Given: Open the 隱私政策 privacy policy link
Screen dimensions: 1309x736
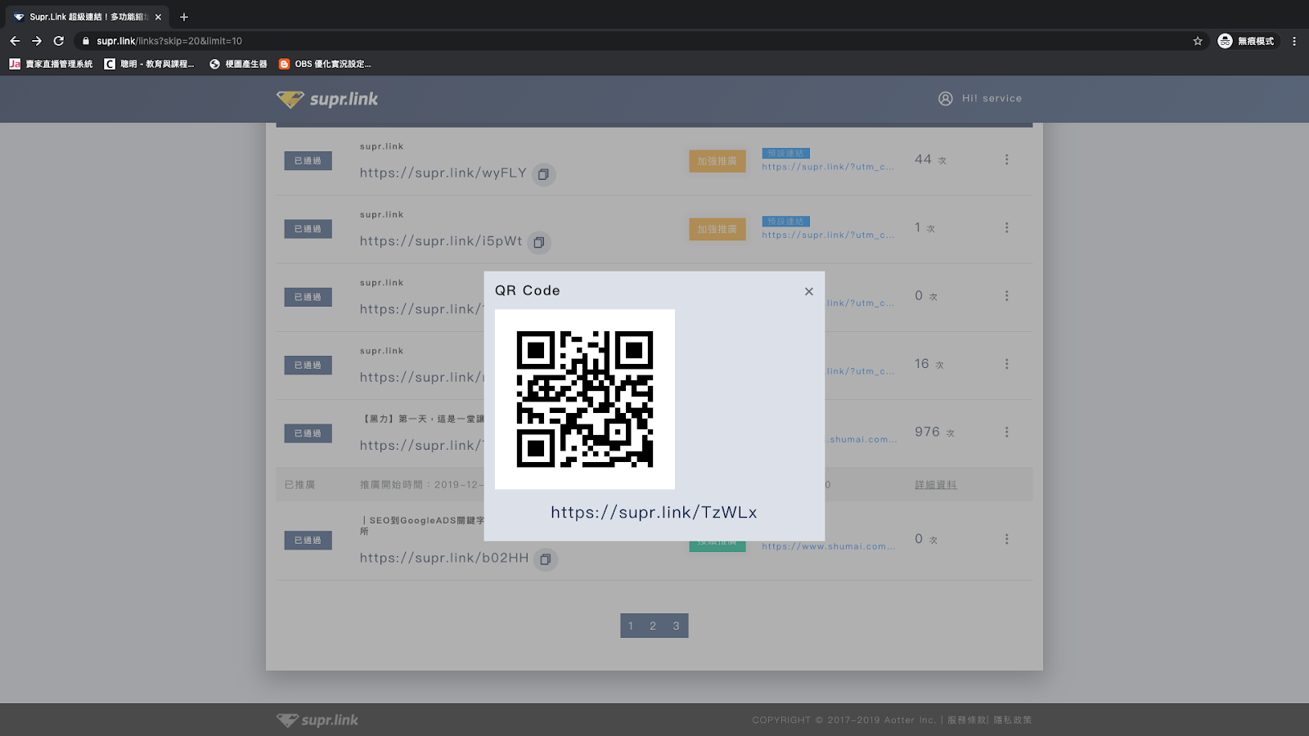Looking at the screenshot, I should 1013,720.
